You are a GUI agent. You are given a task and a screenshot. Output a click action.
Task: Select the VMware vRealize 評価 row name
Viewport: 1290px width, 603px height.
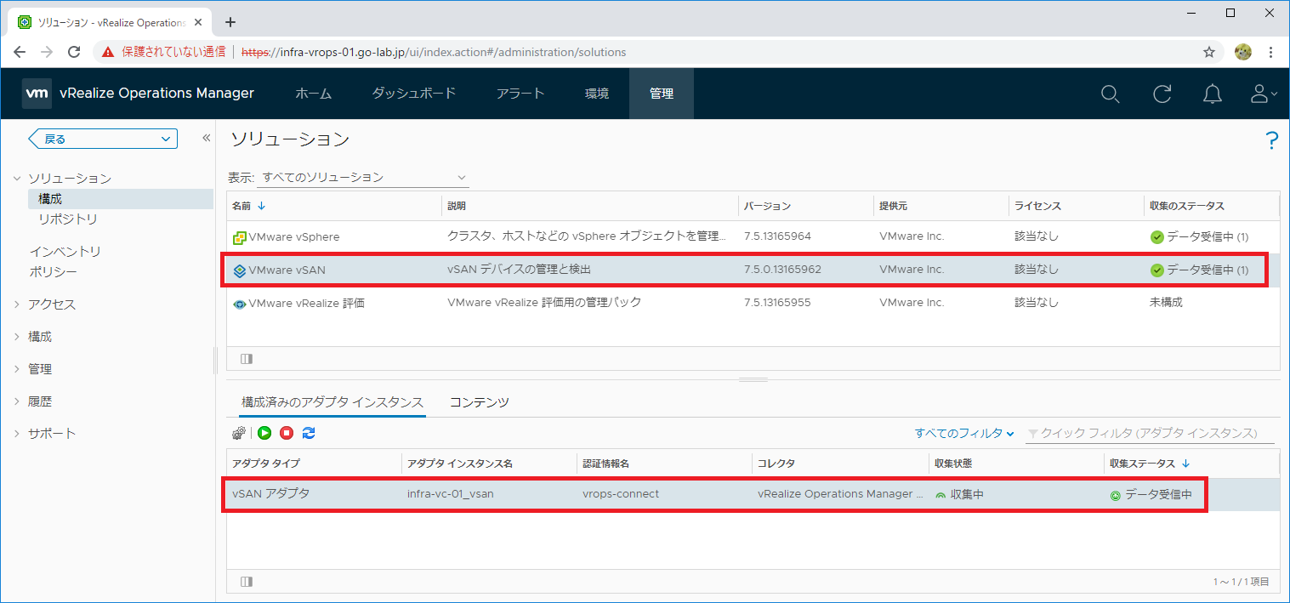307,303
